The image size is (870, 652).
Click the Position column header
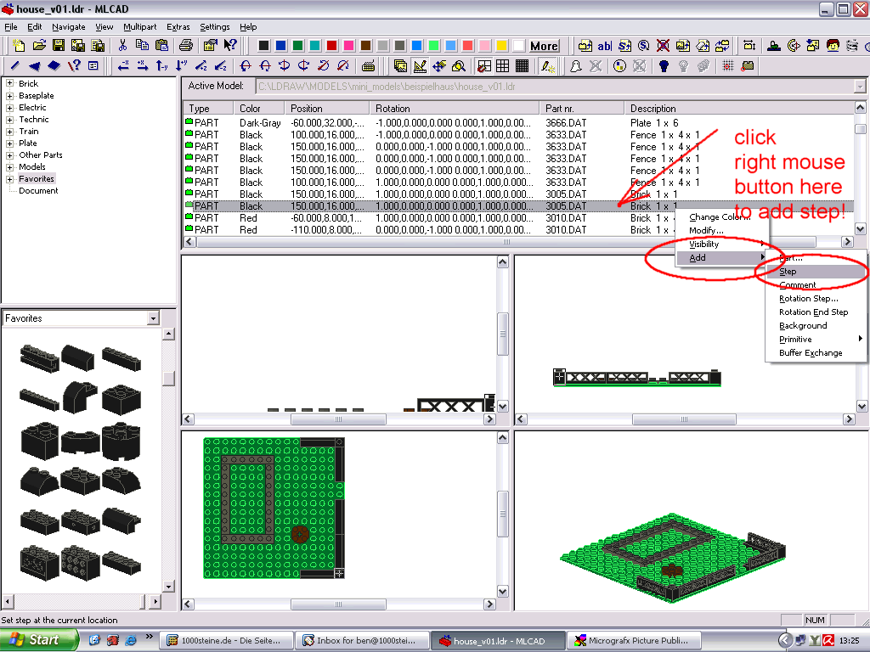point(326,109)
